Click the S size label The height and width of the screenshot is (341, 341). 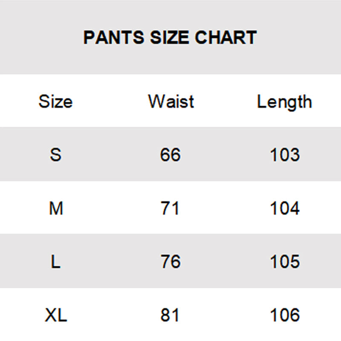(55, 155)
